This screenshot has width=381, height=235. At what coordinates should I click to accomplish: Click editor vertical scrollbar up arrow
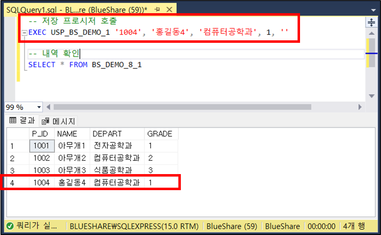pos(372,33)
